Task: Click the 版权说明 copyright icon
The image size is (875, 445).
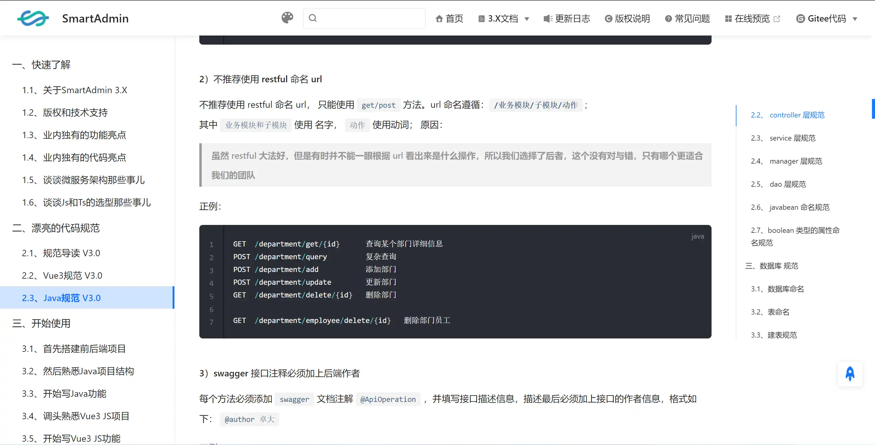Action: click(x=608, y=19)
